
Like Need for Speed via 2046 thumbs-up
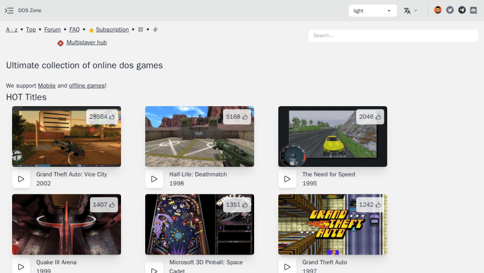[x=378, y=117]
